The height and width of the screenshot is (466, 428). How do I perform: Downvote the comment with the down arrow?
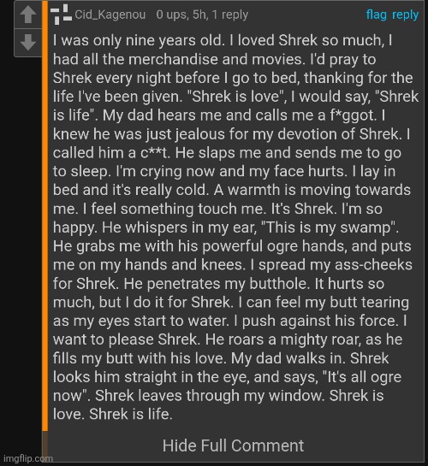point(28,42)
